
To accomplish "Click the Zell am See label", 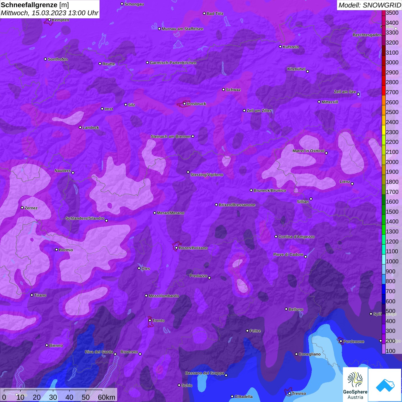I will (x=345, y=92).
